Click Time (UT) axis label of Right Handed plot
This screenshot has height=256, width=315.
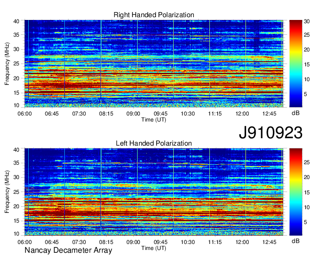point(154,120)
